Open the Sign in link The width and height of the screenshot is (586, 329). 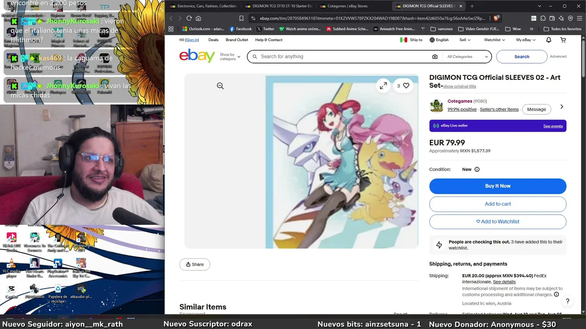pyautogui.click(x=192, y=40)
